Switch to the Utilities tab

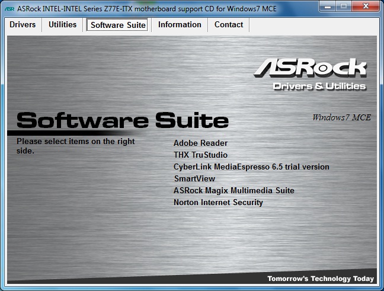[x=62, y=25]
